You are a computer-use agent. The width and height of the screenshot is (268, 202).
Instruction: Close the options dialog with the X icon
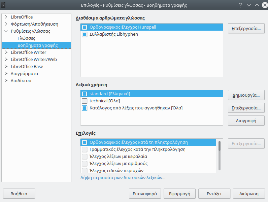click(265, 5)
